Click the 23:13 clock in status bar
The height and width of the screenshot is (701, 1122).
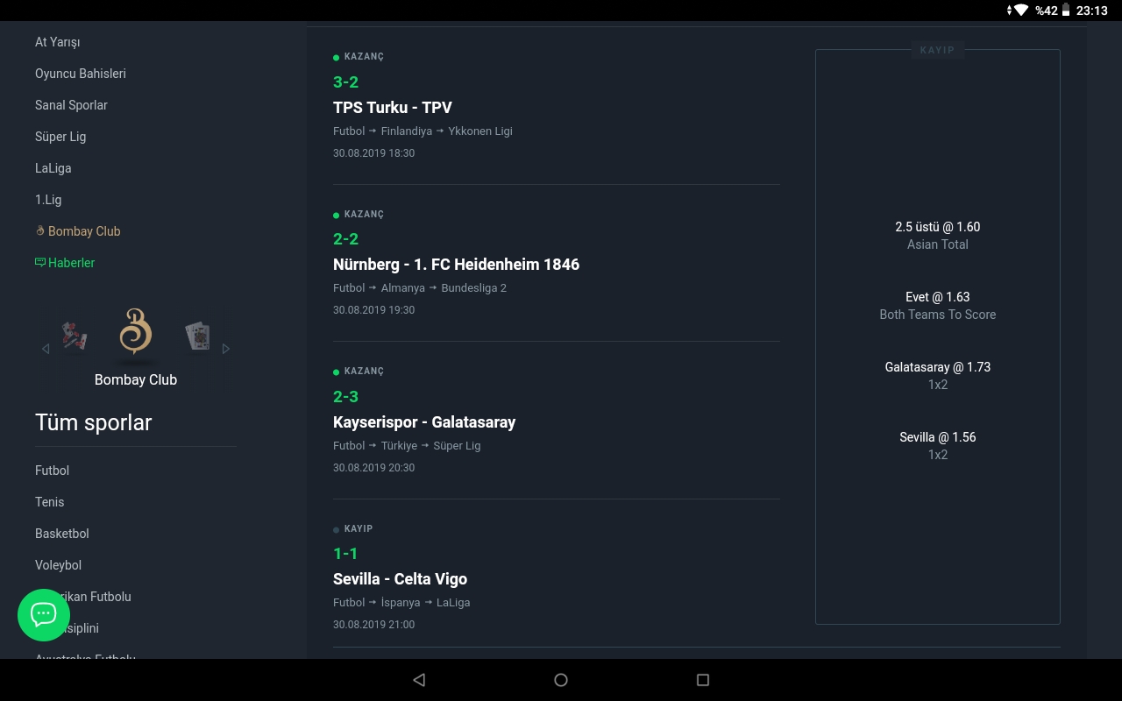coord(1092,11)
